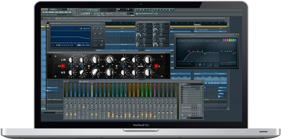This screenshot has width=281, height=139.
Task: Click the Diffusion knob in Fruity Reeverb
Action: click(139, 35)
